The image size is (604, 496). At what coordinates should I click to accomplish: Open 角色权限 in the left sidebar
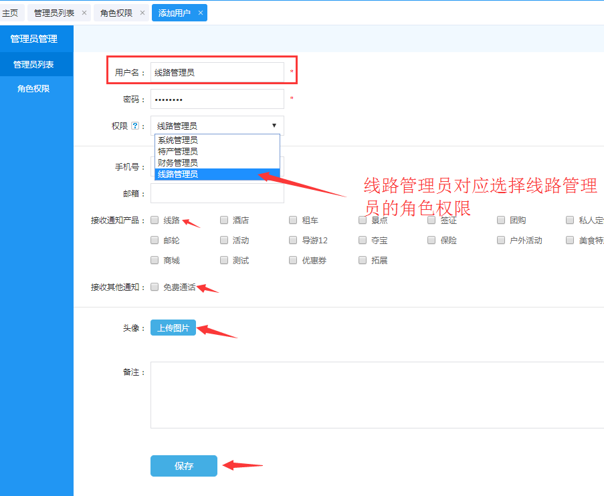point(33,88)
